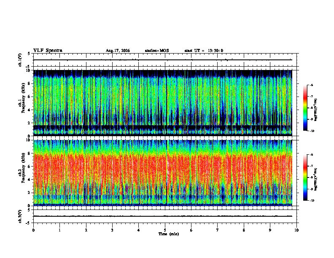The image size is (334, 258).
Task: Click the date 'Aug.17, 2026' label
Action: [118, 51]
